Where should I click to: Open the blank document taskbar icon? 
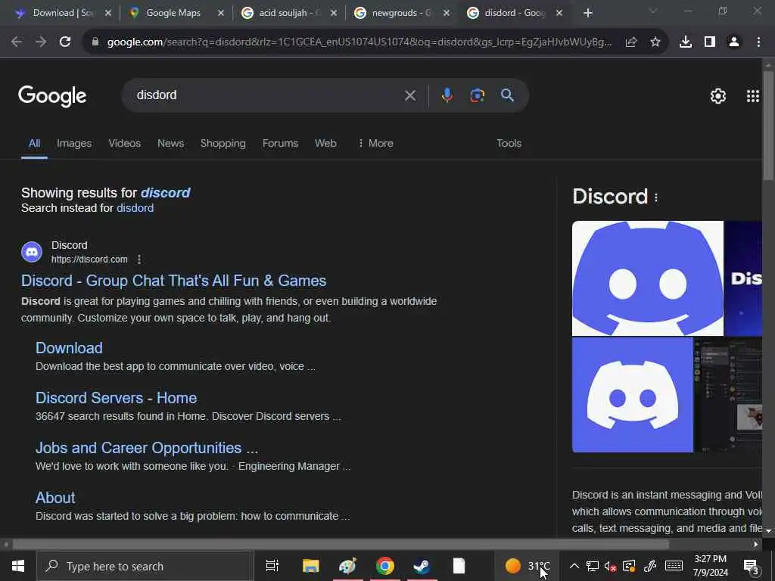click(x=459, y=566)
